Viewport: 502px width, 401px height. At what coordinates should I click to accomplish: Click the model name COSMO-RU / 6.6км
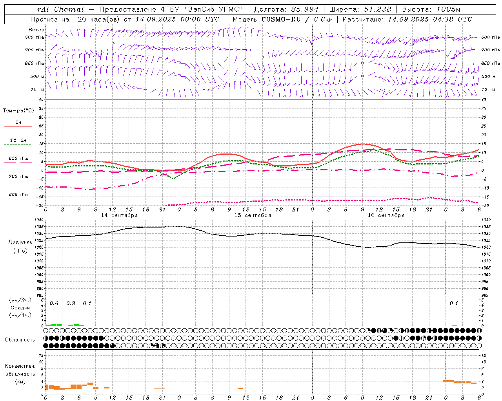click(x=297, y=19)
